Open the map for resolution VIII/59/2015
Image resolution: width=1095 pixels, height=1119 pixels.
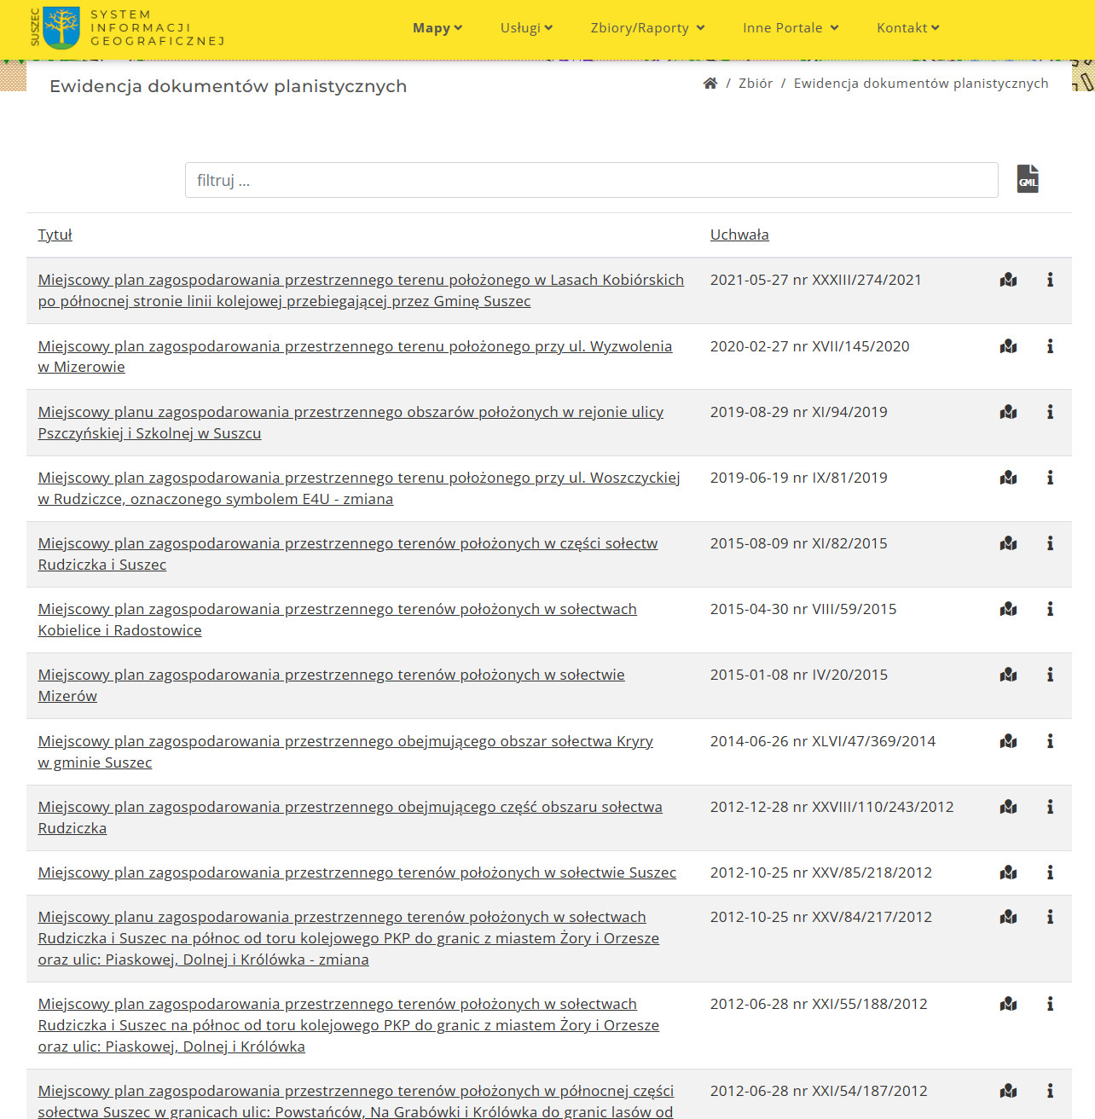[1008, 609]
